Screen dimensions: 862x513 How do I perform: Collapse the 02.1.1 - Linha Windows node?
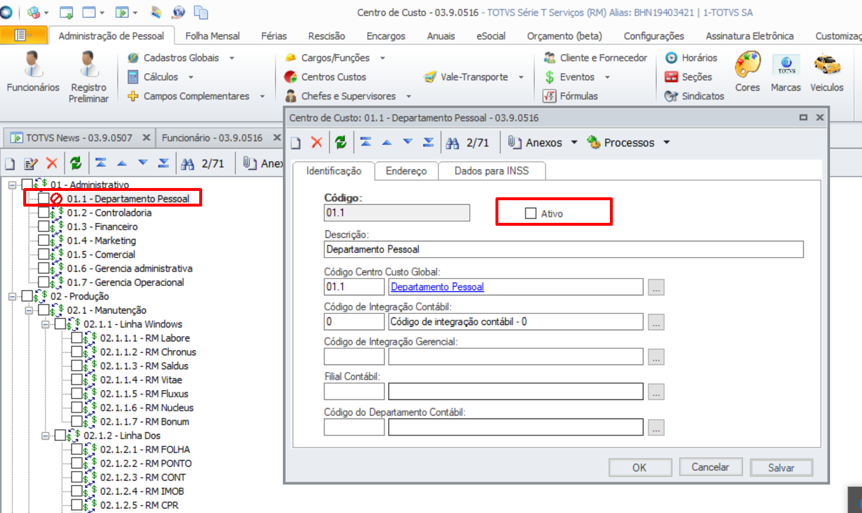(46, 324)
